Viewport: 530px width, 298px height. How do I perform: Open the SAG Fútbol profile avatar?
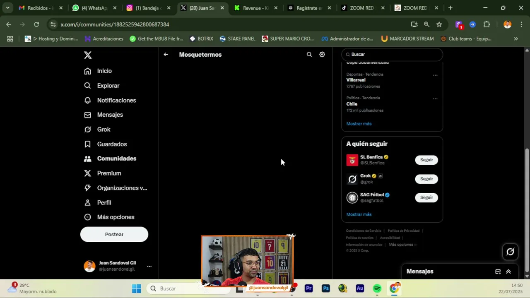coord(352,198)
